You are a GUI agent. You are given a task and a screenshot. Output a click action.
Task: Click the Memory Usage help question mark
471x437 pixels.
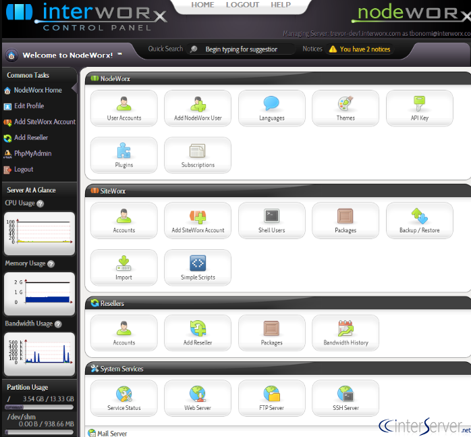51,264
